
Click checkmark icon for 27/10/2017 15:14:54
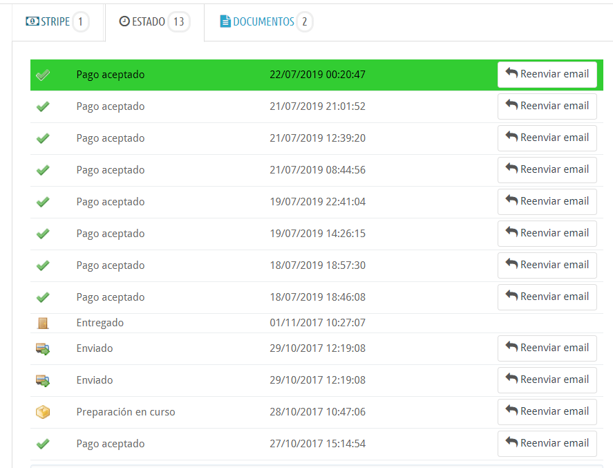pos(43,444)
